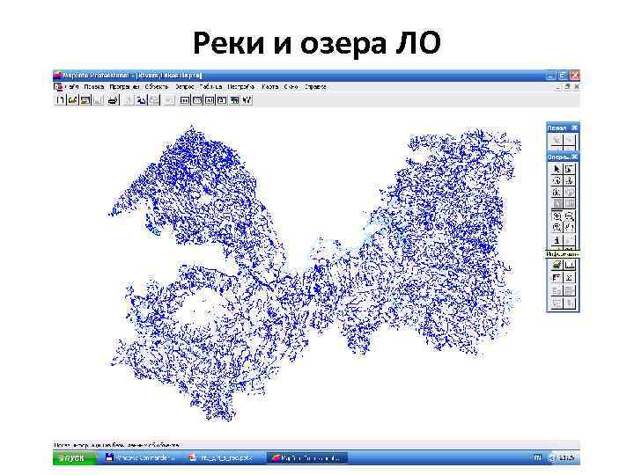Open the Объекты menu

tap(156, 87)
